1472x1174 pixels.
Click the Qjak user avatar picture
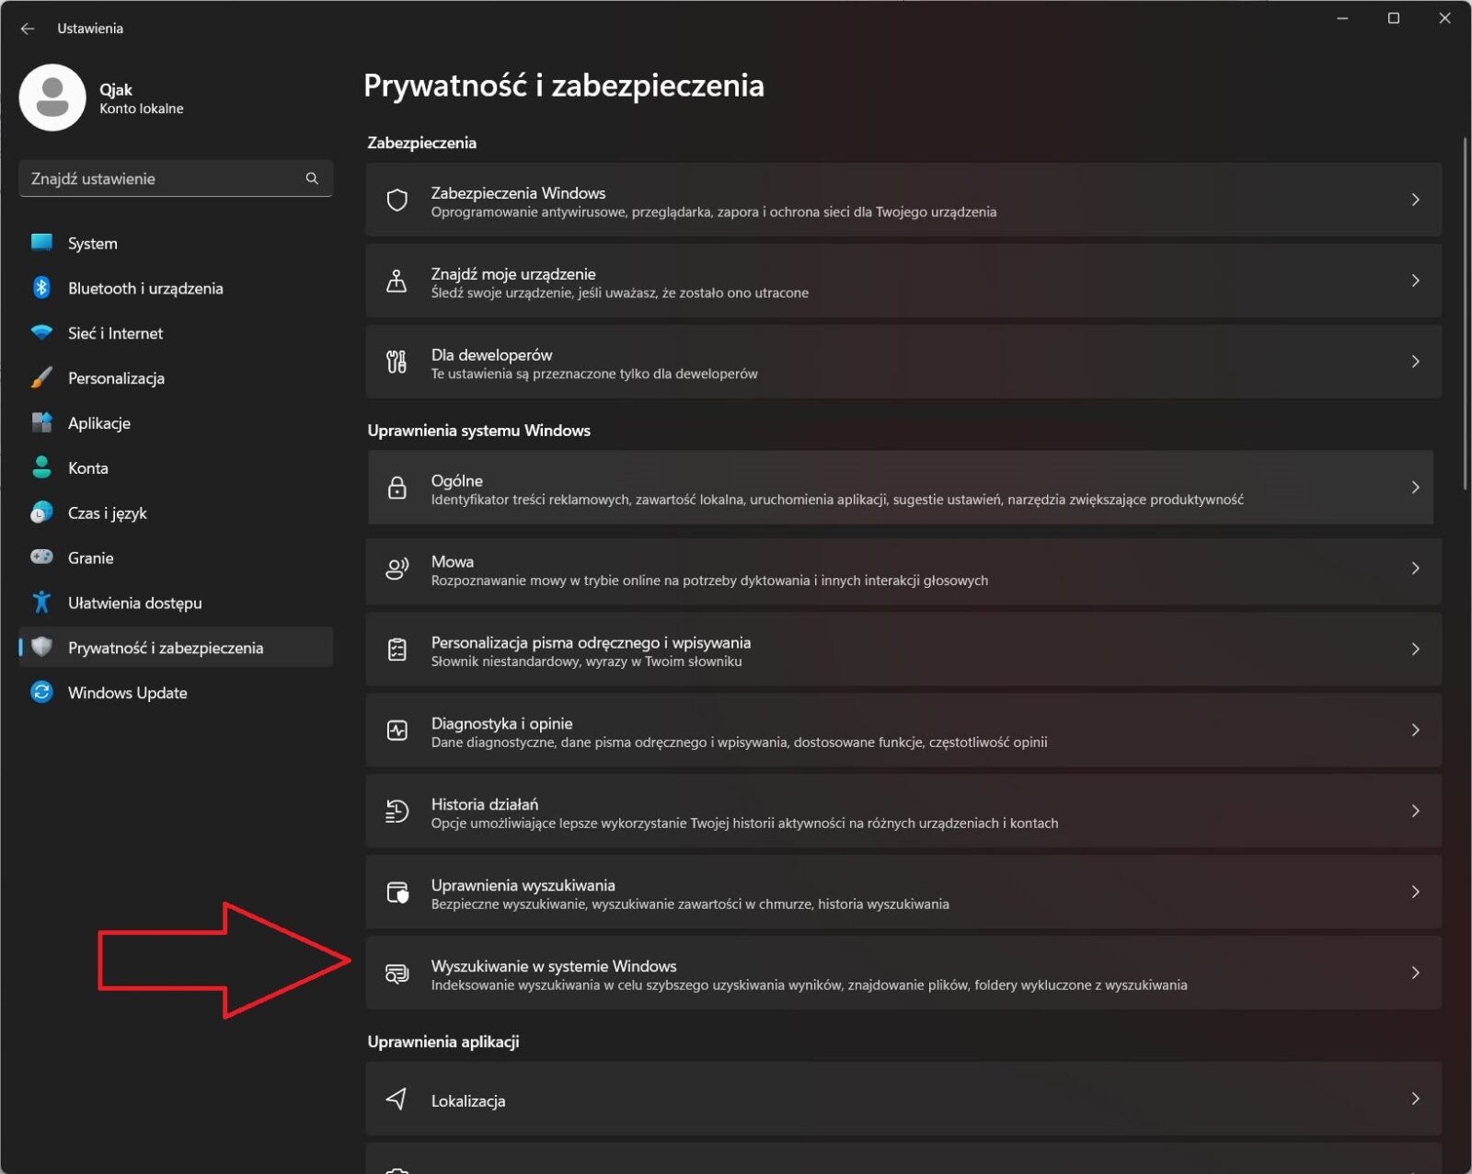(52, 98)
